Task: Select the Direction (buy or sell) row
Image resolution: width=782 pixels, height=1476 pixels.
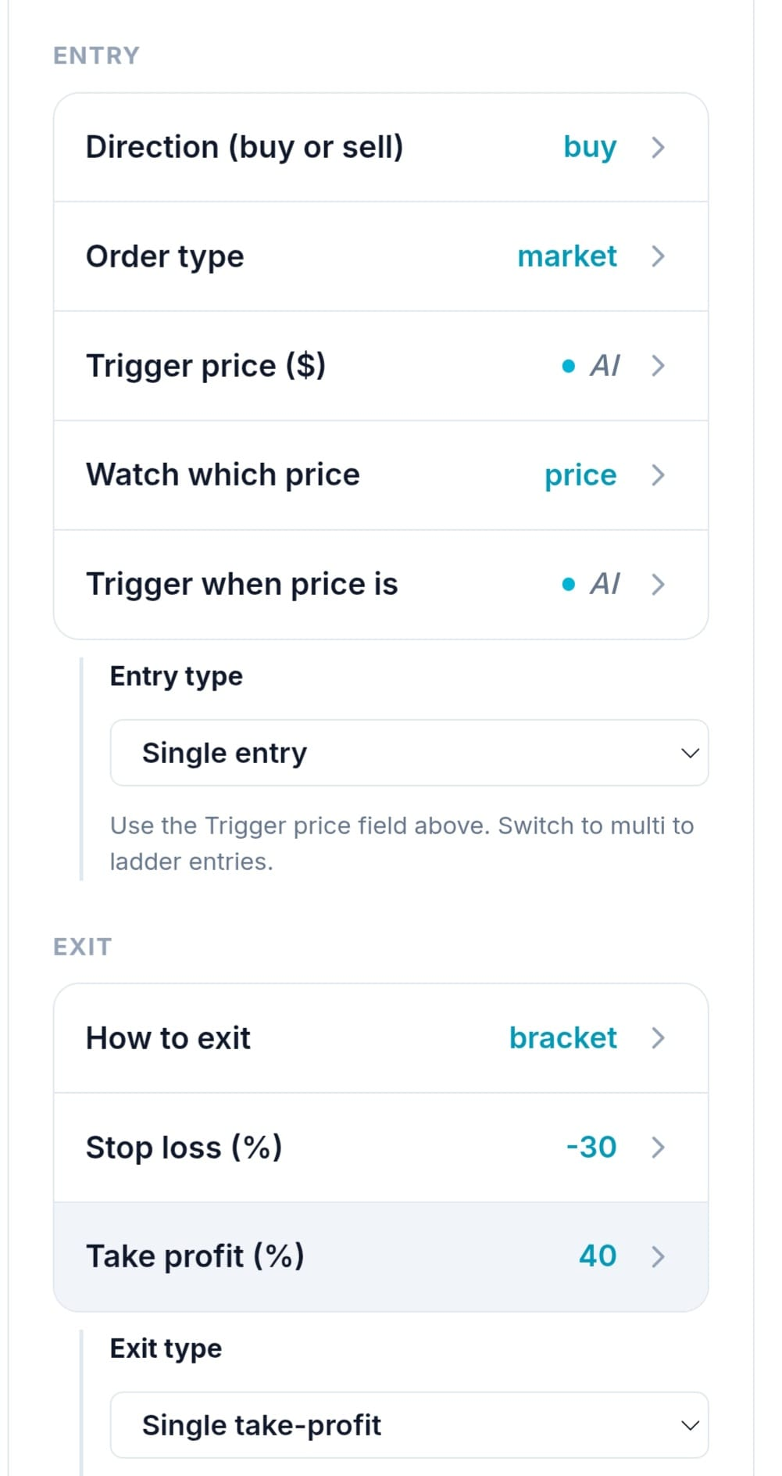Action: pyautogui.click(x=381, y=147)
